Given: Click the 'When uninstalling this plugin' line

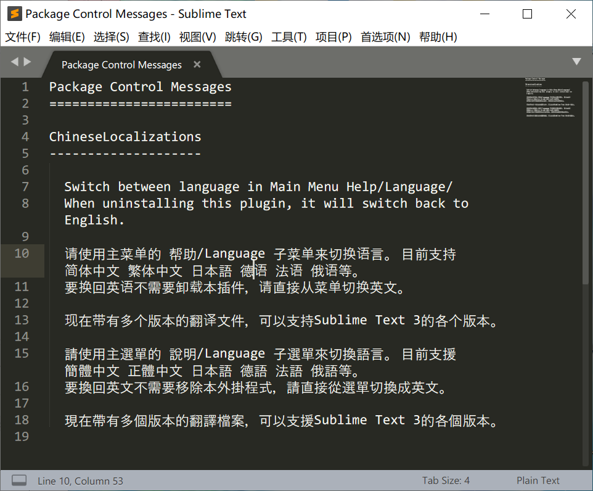Looking at the screenshot, I should pyautogui.click(x=266, y=204).
